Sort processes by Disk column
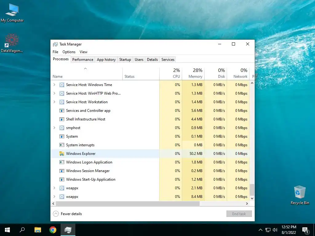 point(216,74)
